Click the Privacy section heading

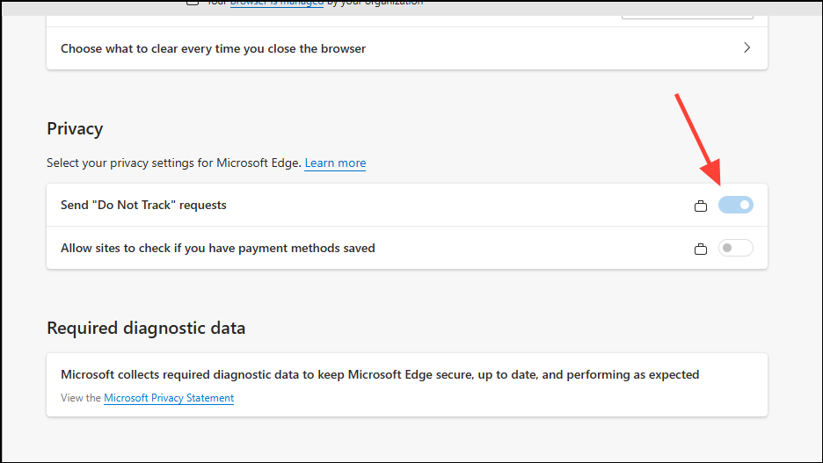[75, 128]
